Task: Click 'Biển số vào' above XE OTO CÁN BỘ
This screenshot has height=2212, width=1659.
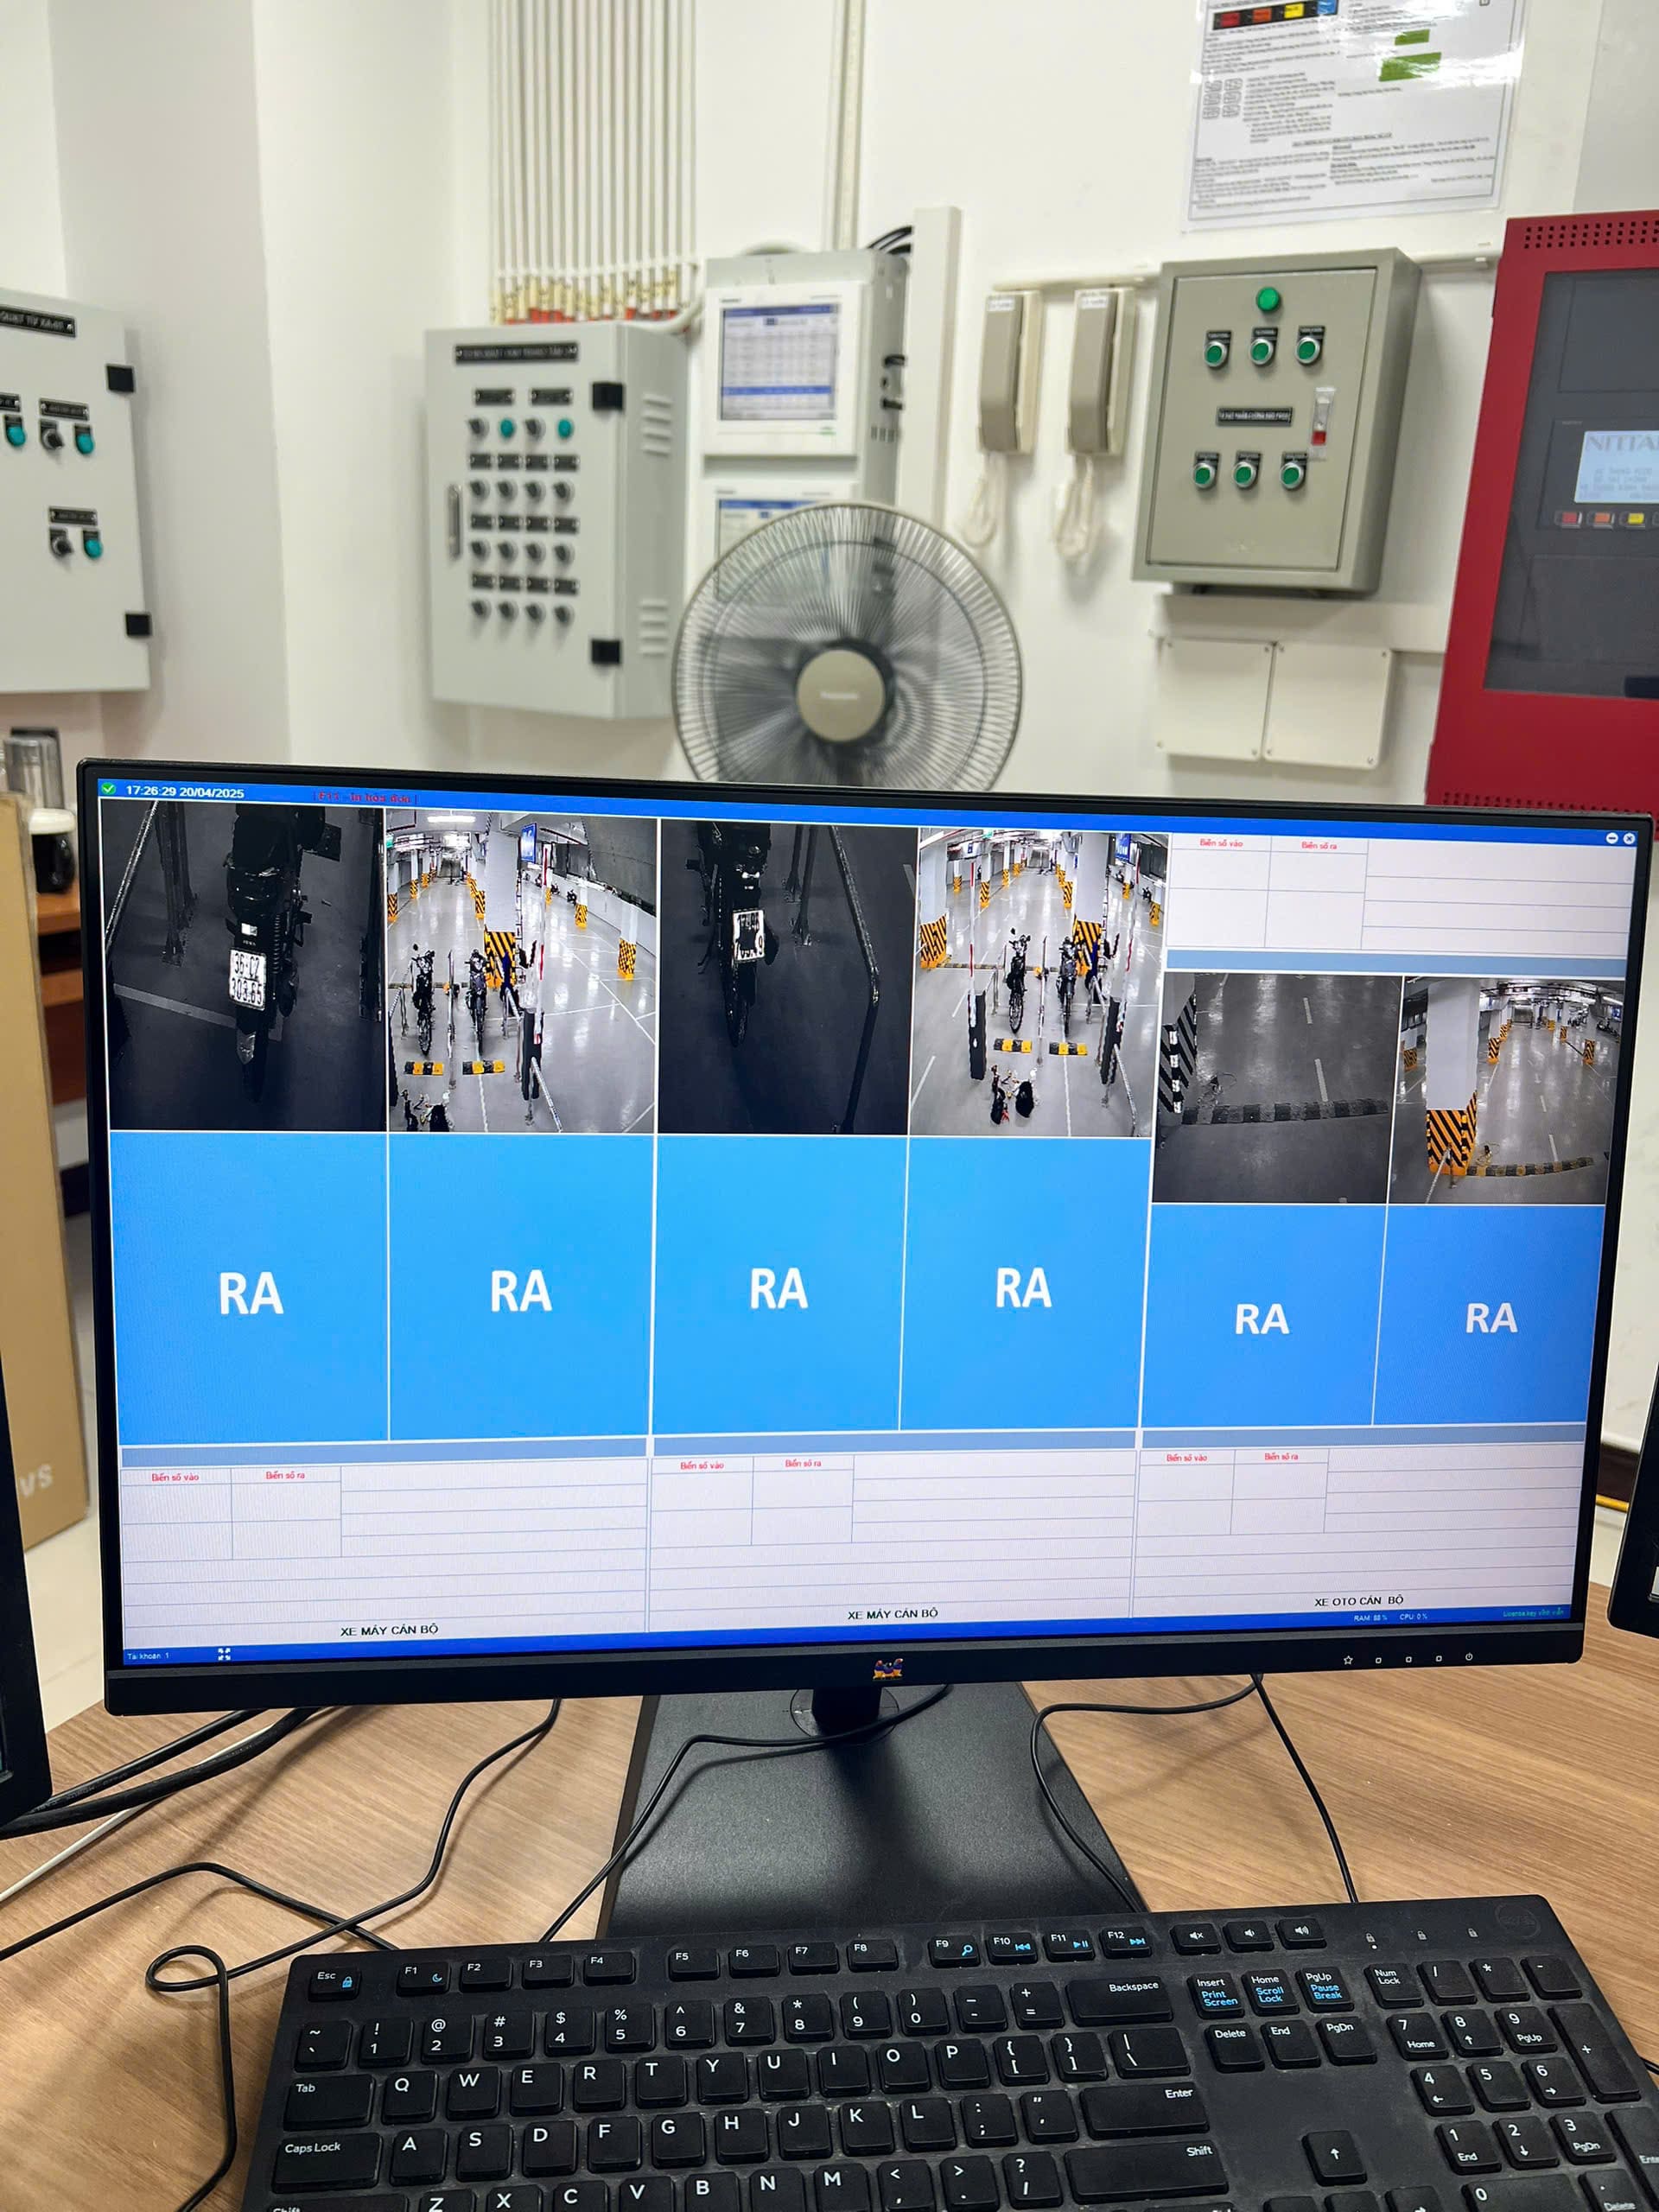Action: tap(1186, 1458)
